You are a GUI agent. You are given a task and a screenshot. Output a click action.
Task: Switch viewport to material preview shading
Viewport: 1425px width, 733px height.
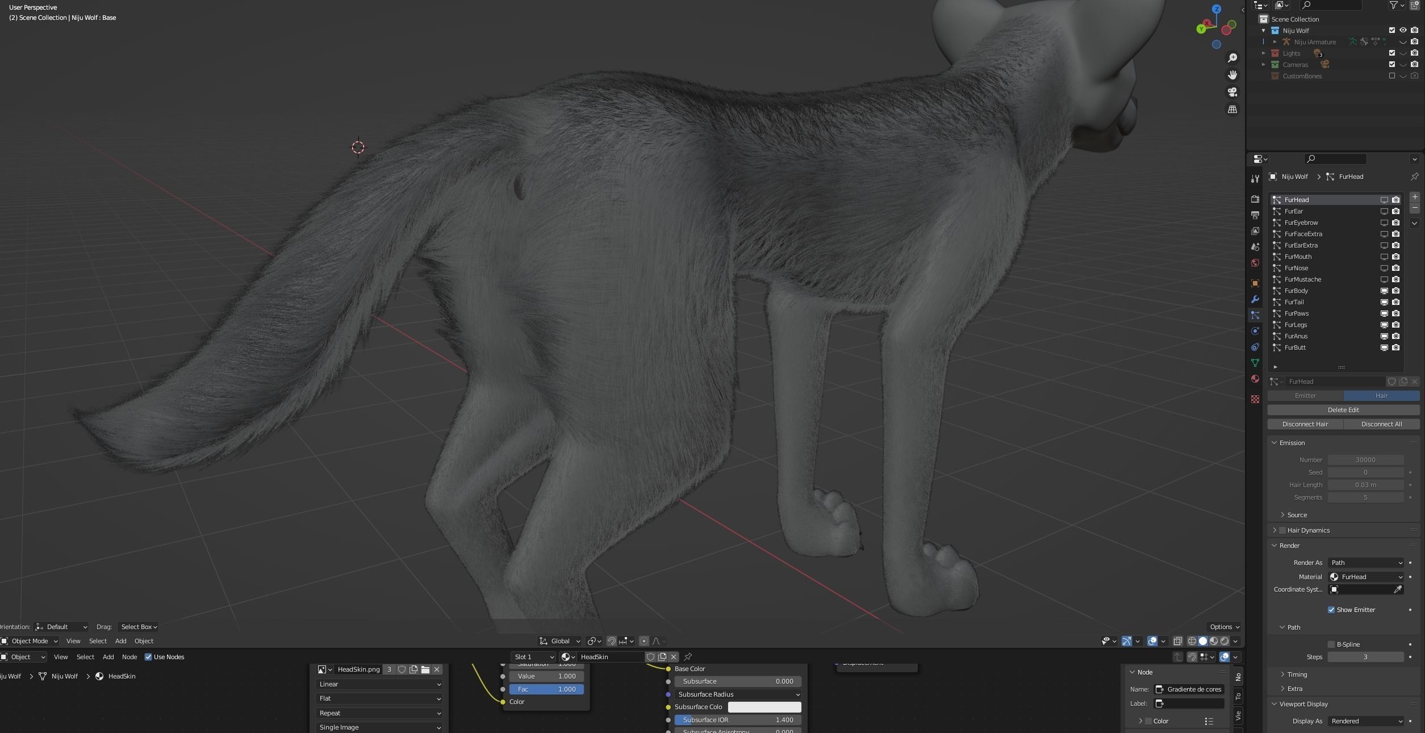click(1214, 641)
